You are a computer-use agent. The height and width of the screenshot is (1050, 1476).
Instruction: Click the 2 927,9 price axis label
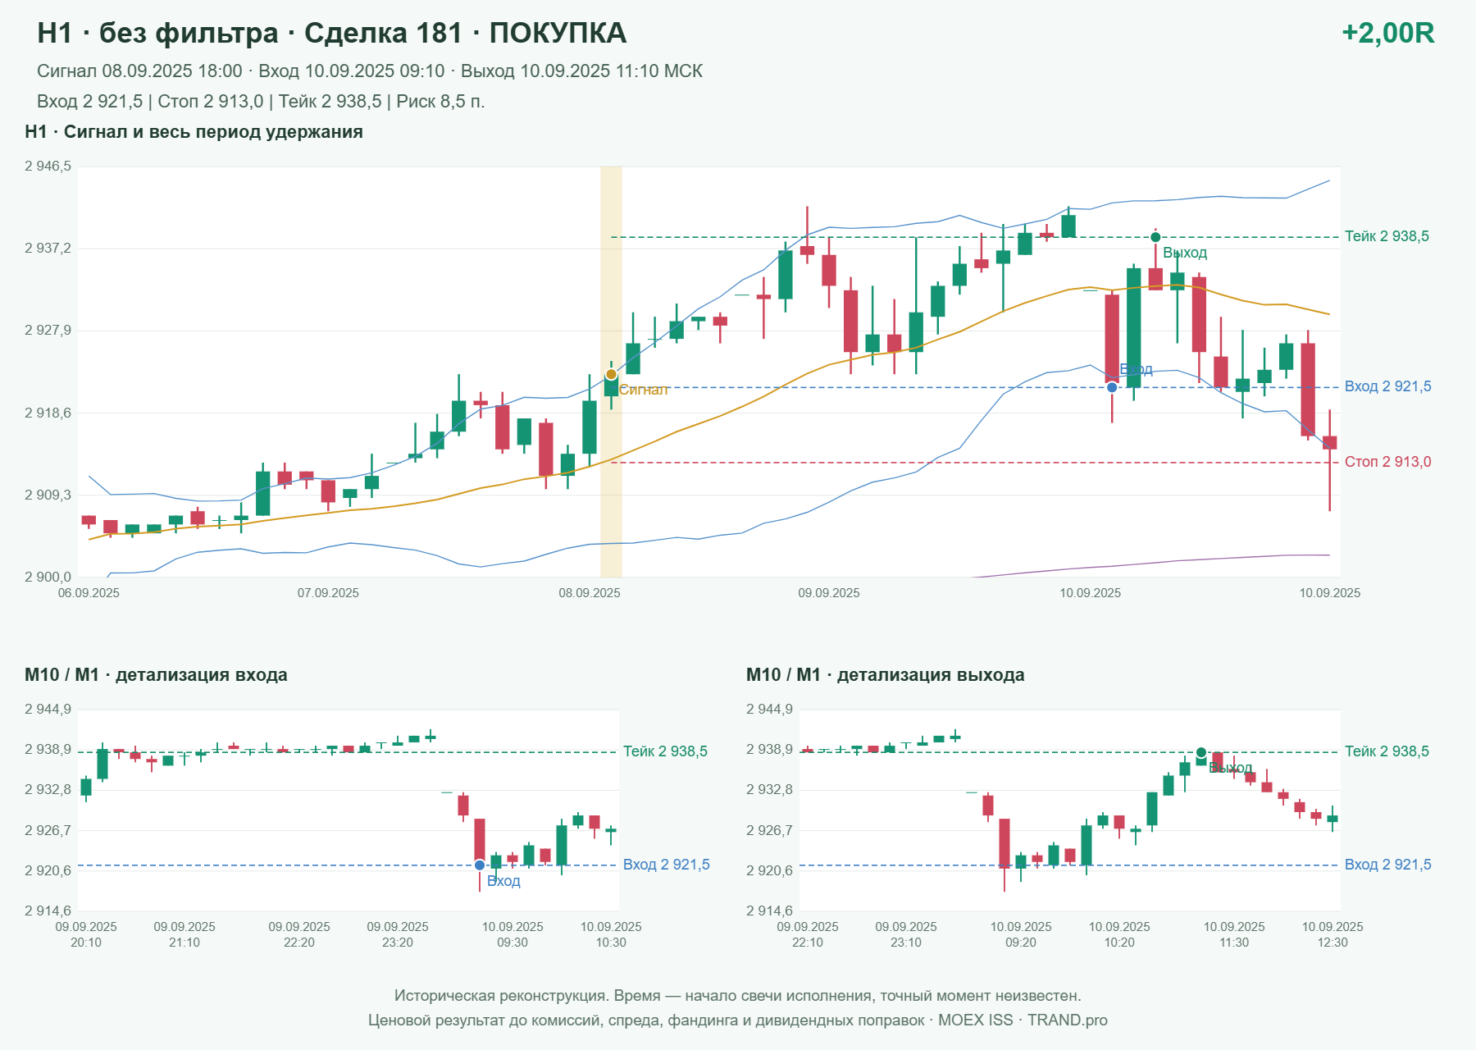tap(48, 331)
